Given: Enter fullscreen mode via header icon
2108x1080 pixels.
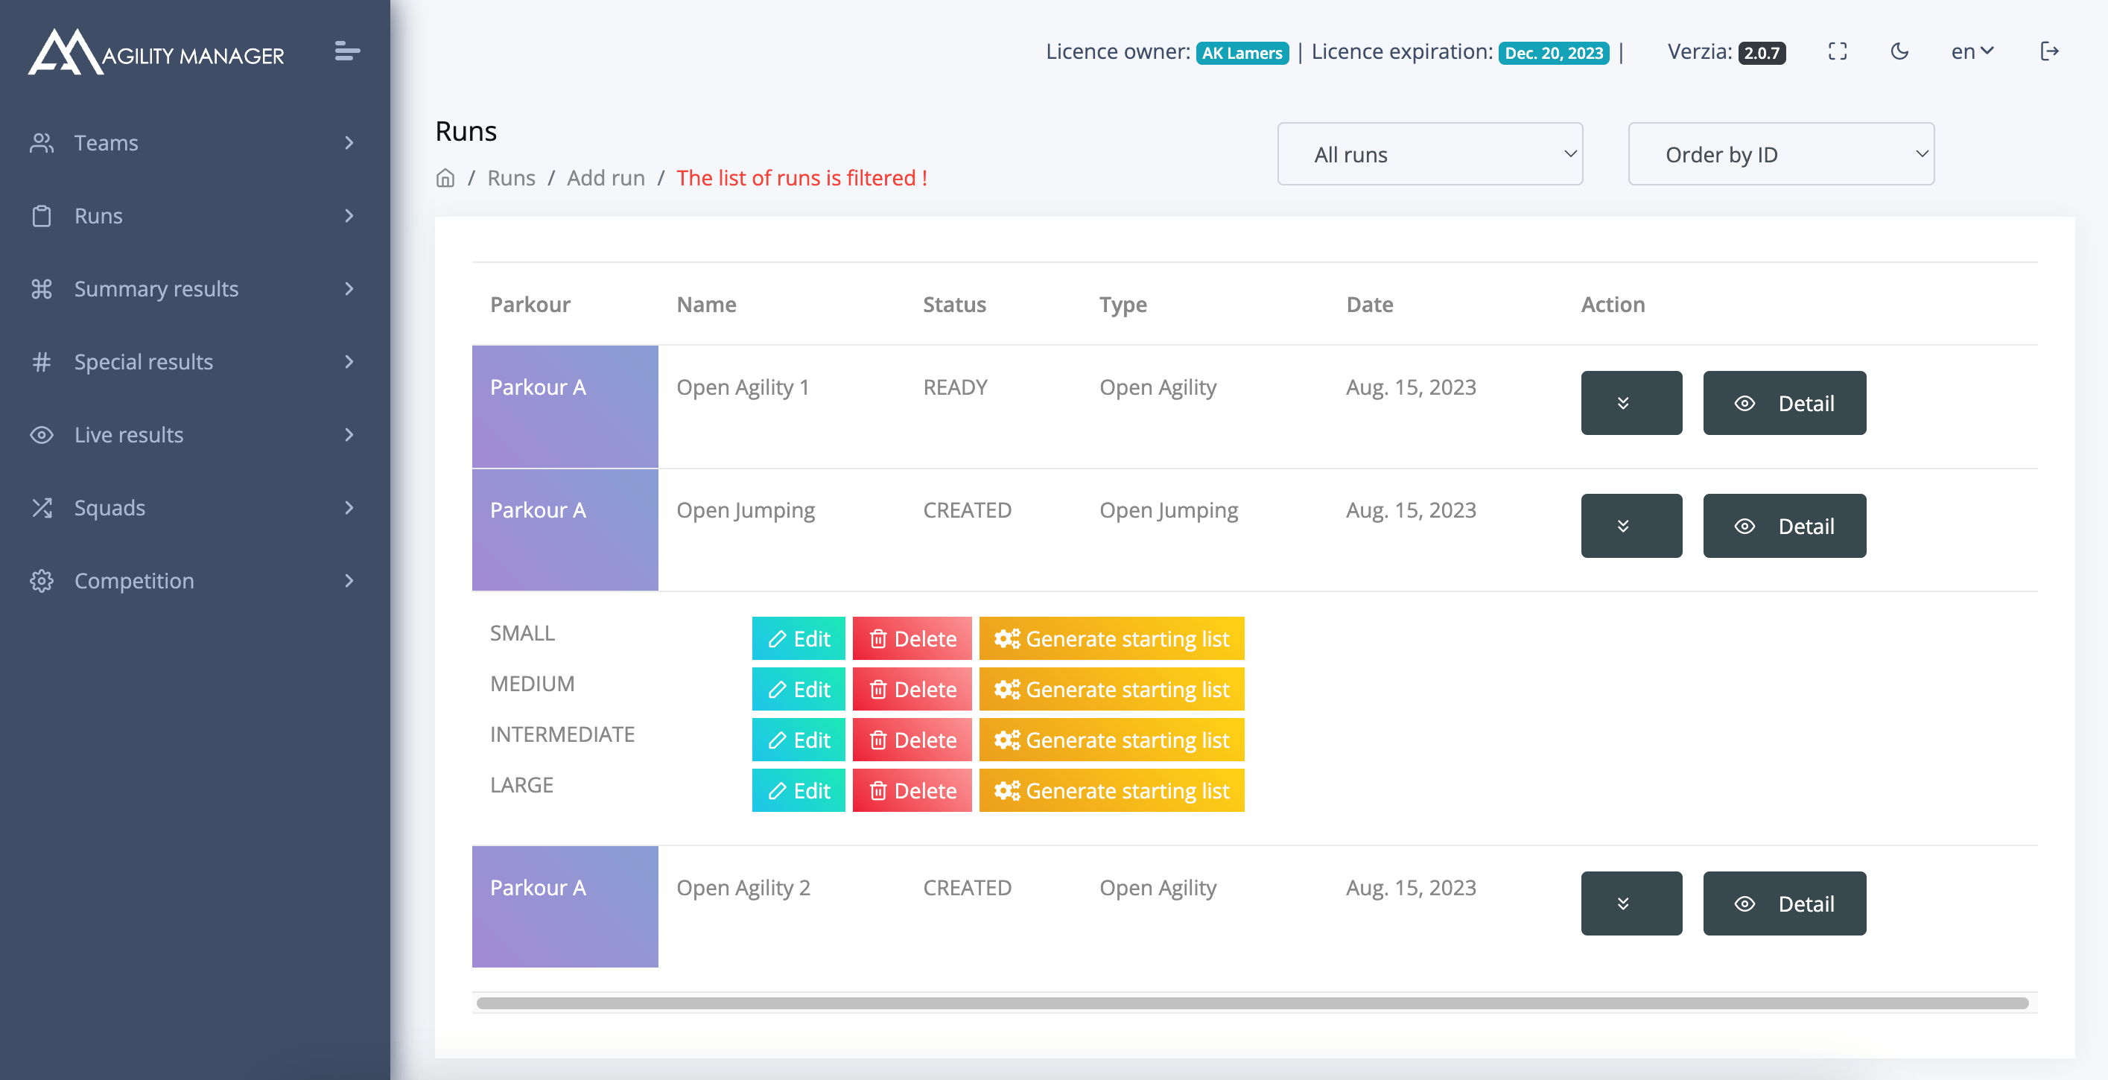Looking at the screenshot, I should pos(1837,51).
